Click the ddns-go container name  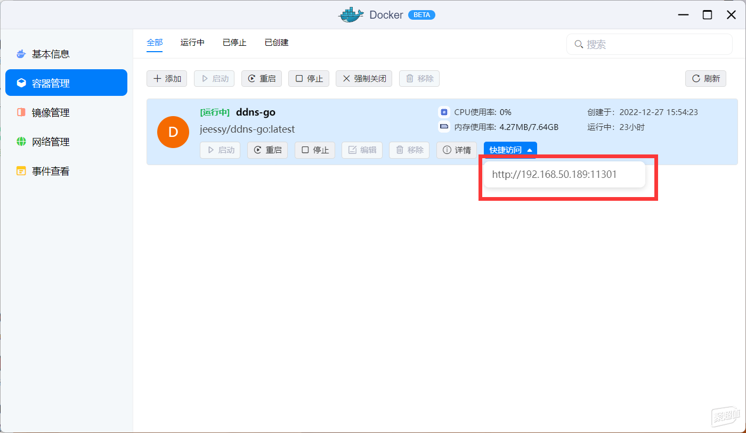[256, 112]
